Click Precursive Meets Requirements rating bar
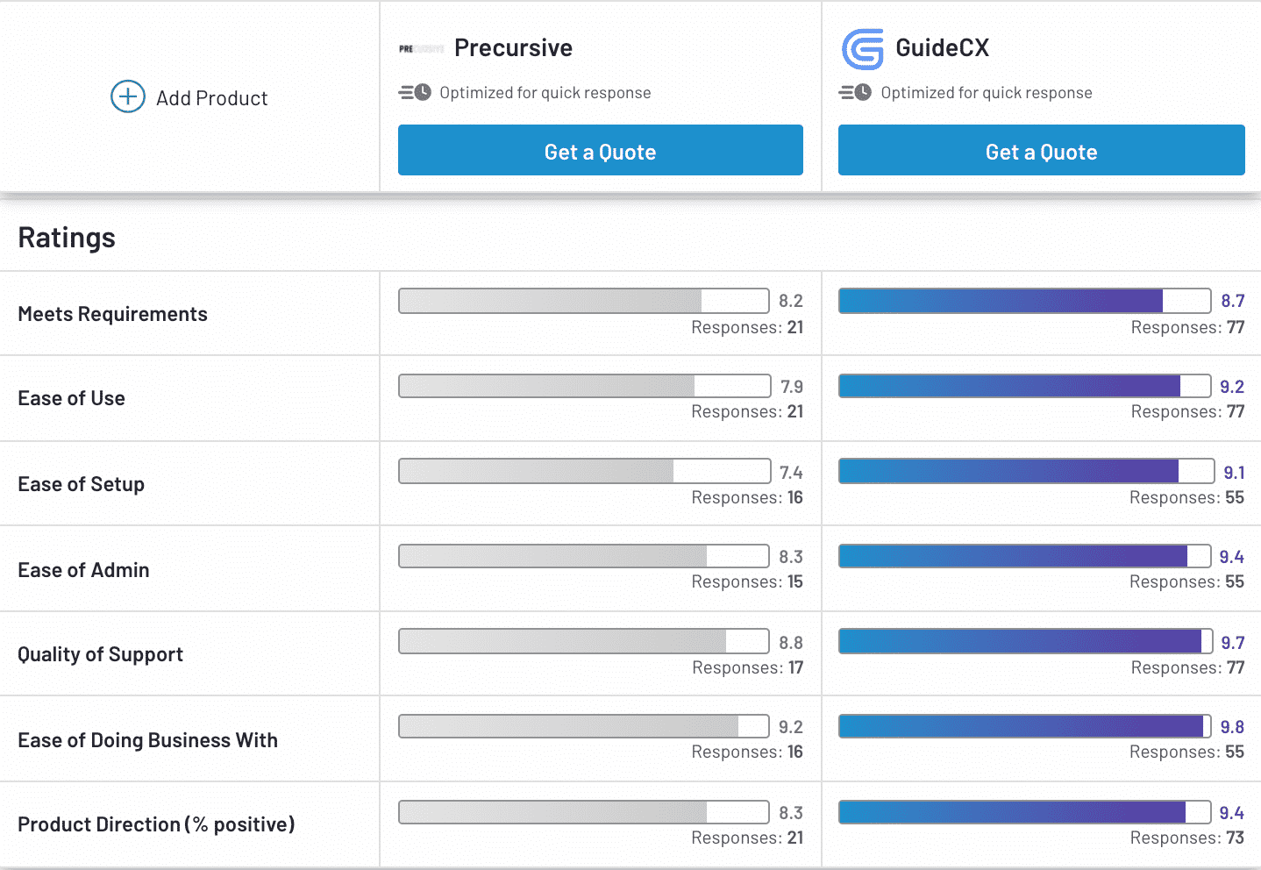Viewport: 1261px width, 870px height. click(x=584, y=301)
